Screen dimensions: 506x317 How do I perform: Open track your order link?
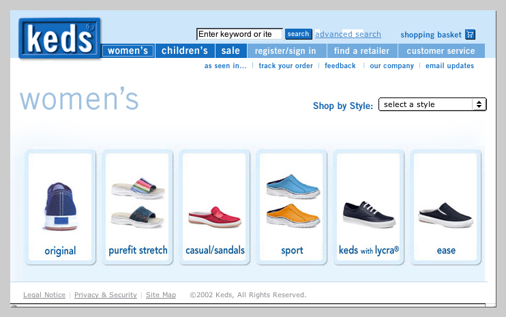click(x=286, y=66)
